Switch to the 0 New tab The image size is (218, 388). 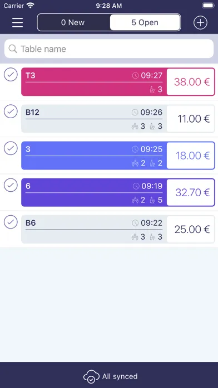pos(73,22)
